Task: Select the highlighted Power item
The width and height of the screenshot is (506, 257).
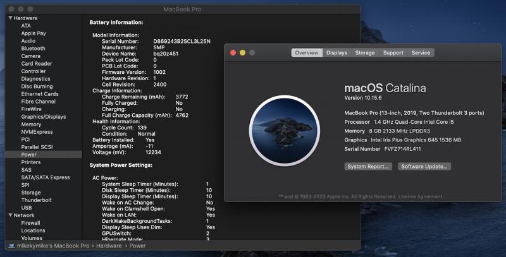Action: click(44, 155)
